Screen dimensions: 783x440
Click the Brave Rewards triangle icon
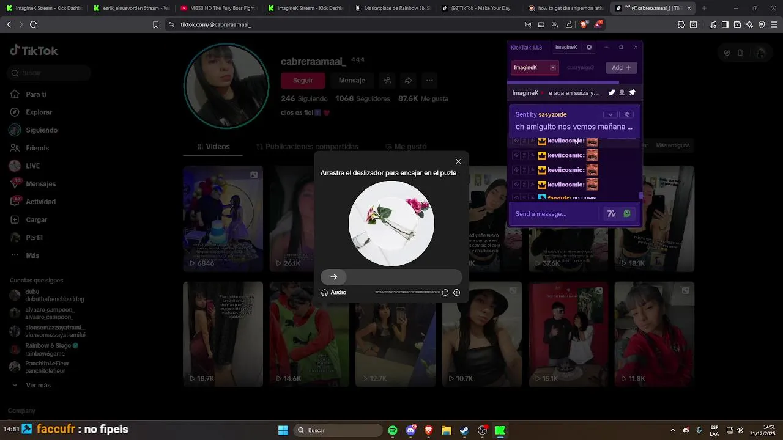coord(597,24)
